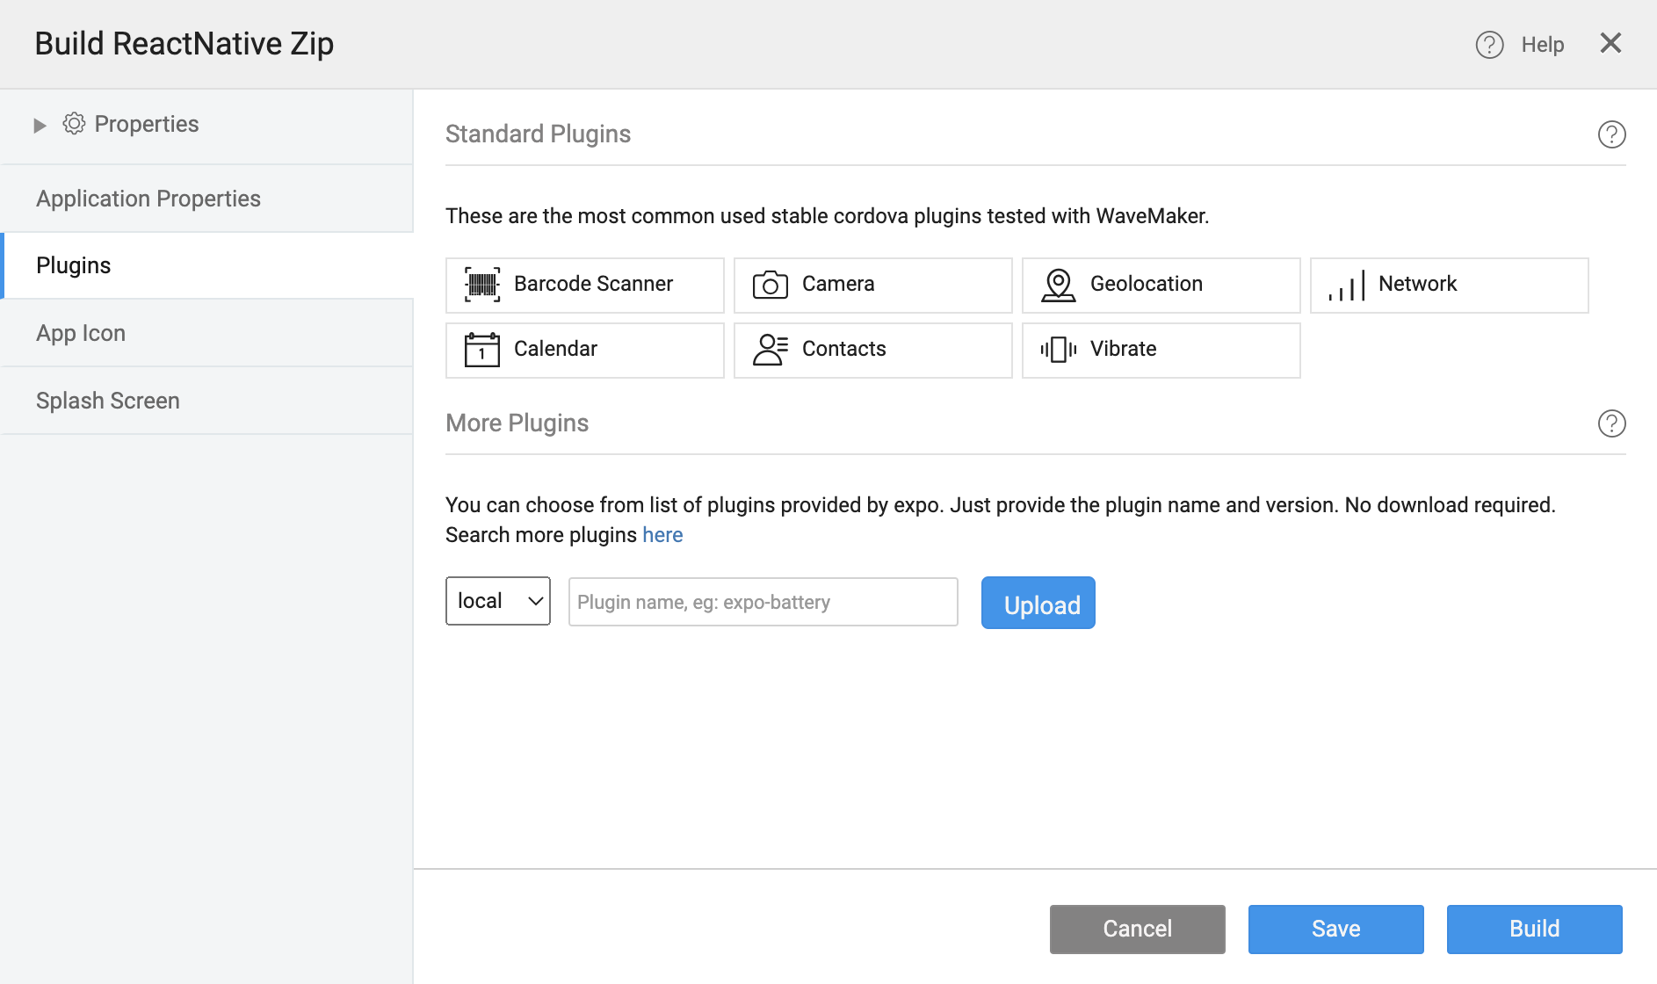Viewport: 1657px width, 984px height.
Task: Click the Properties gear icon
Action: [x=74, y=124]
